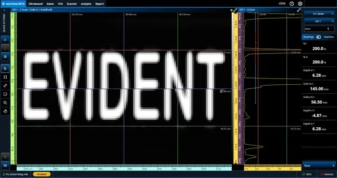337x178 pixels.
Task: Open the settings gear icon
Action: (x=300, y=4)
